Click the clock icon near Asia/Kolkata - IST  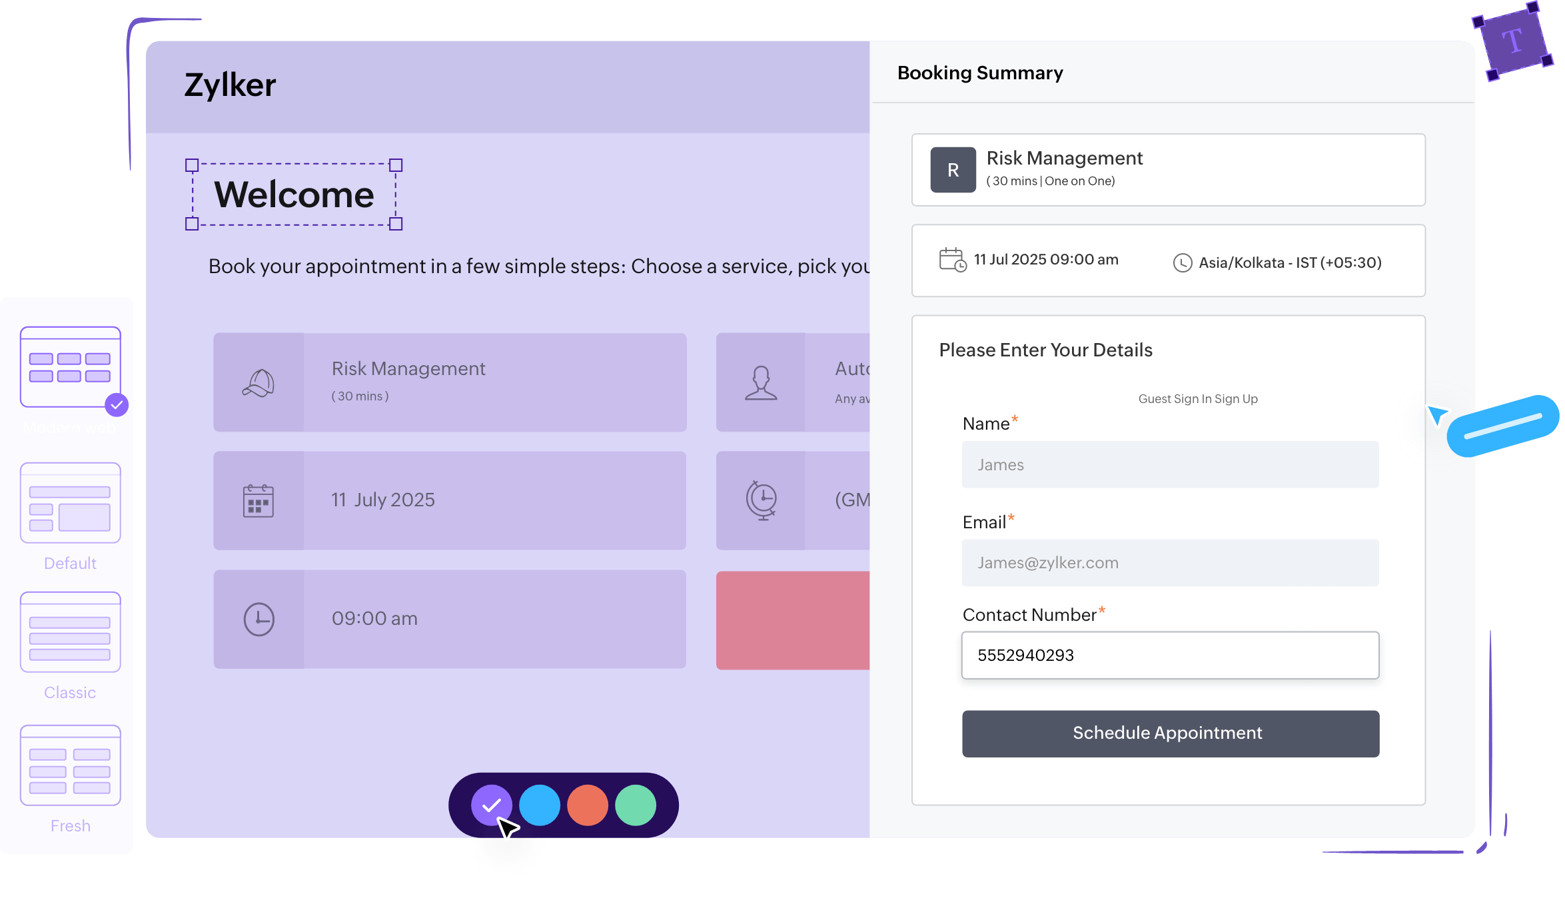click(x=1181, y=262)
